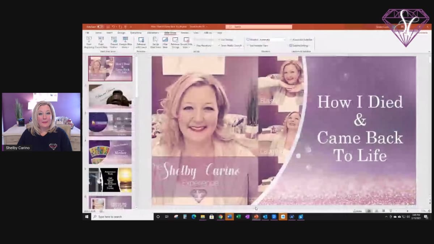Start slide show From Beginning
This screenshot has width=434, height=244.
pos(89,42)
